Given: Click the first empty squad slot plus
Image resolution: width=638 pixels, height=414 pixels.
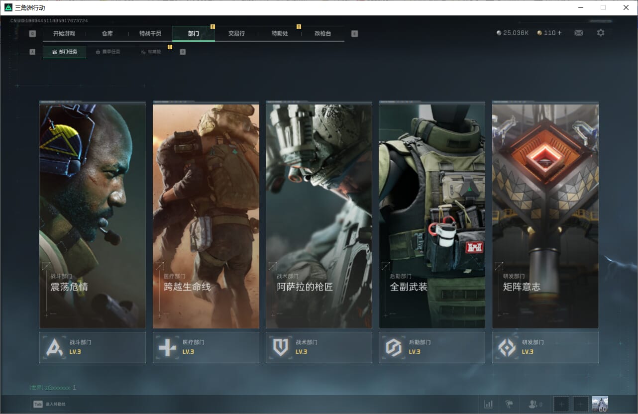Looking at the screenshot, I should tap(561, 404).
